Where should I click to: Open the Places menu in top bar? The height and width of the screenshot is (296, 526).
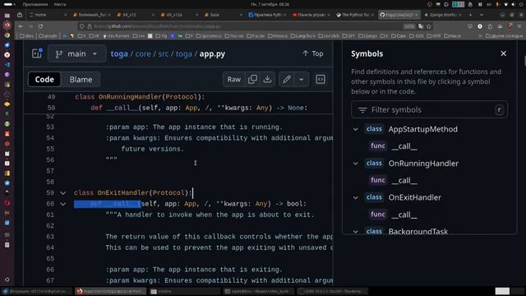[60, 4]
